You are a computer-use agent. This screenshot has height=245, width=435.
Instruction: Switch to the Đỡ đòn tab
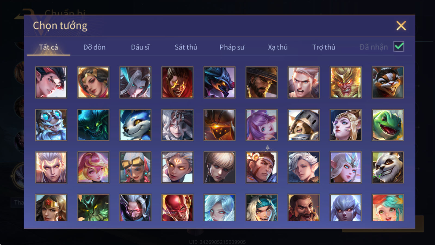tap(94, 47)
